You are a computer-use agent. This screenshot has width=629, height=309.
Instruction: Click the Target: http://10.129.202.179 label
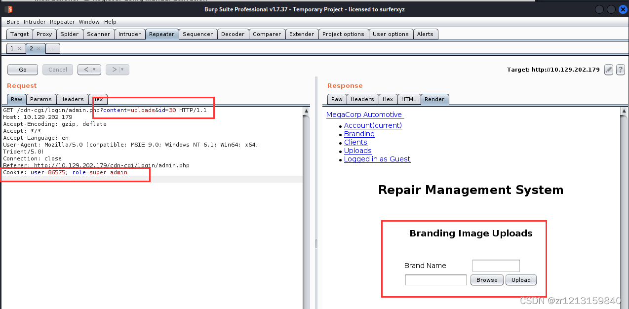pos(553,70)
